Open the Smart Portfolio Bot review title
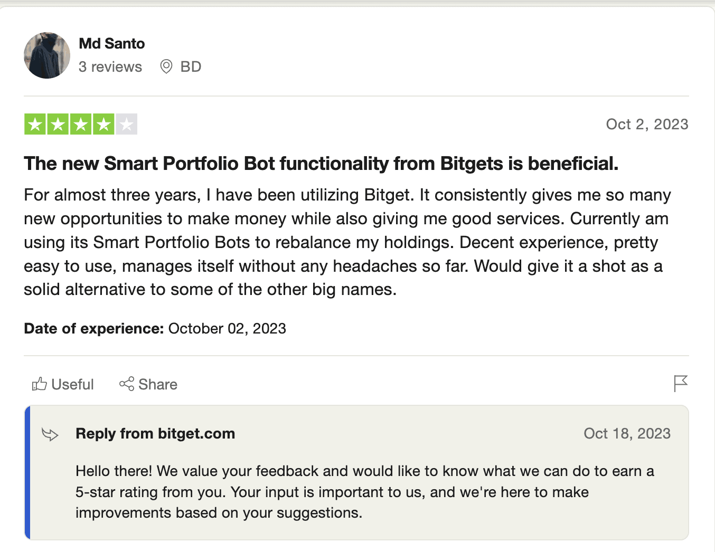Image resolution: width=715 pixels, height=552 pixels. [321, 164]
